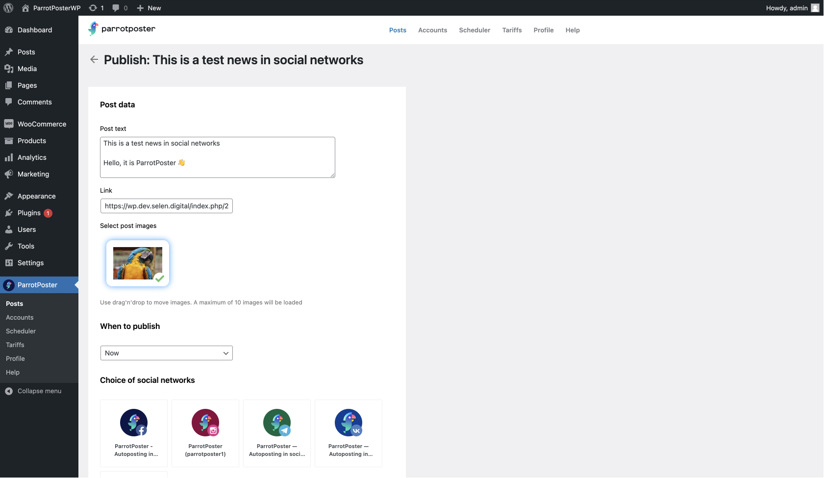Open the Scheduler tab in ParrotPoster header

point(474,30)
